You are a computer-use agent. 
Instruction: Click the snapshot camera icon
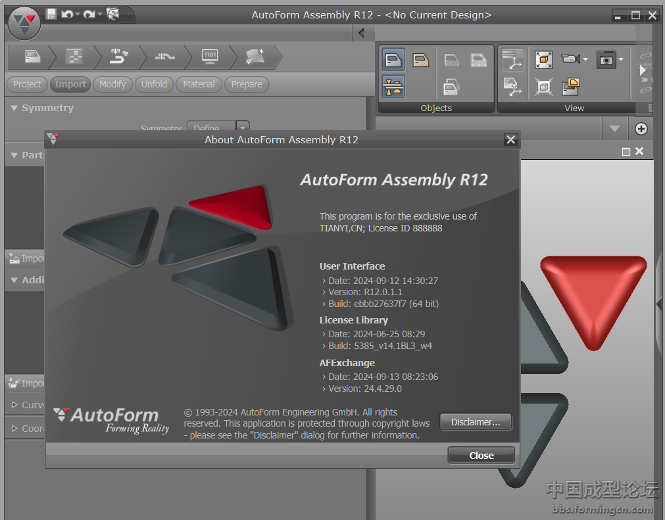tap(606, 59)
